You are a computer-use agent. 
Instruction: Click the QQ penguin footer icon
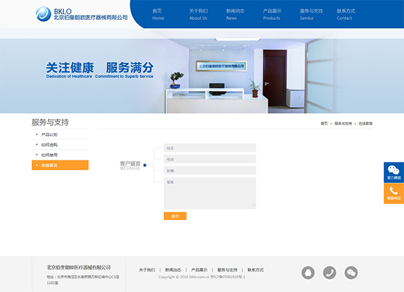308,273
